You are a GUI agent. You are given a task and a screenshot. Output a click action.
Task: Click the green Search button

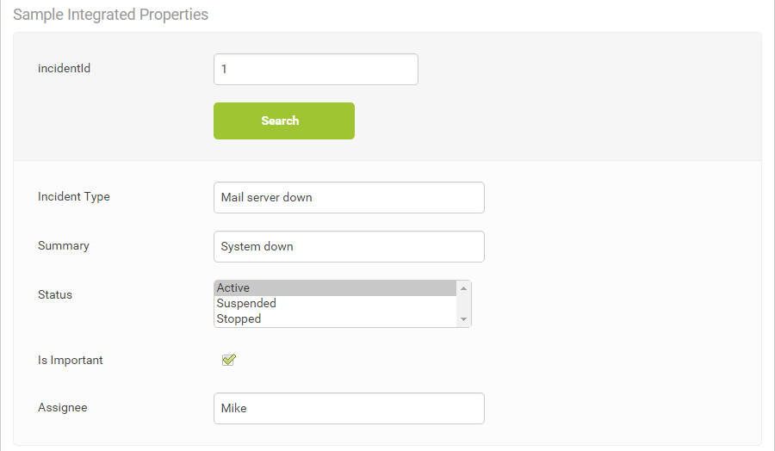click(284, 121)
